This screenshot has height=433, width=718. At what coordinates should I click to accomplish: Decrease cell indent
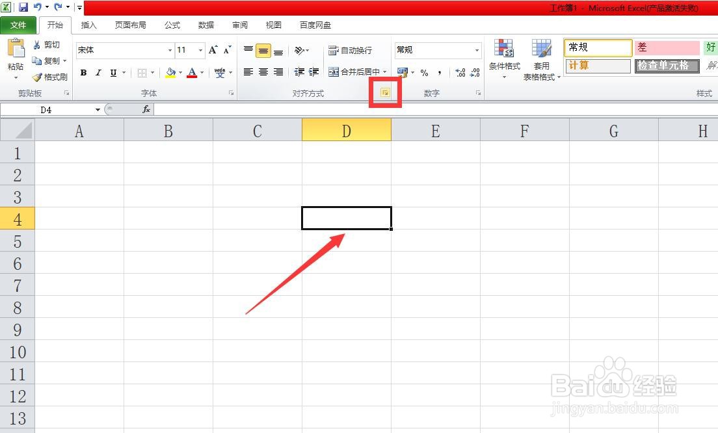tap(299, 72)
